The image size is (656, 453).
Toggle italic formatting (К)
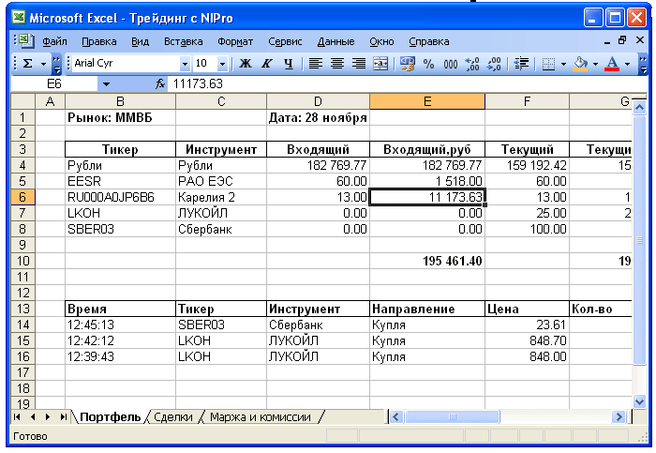267,64
